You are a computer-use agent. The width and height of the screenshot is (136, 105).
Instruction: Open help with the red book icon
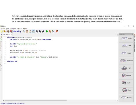coord(57,31)
